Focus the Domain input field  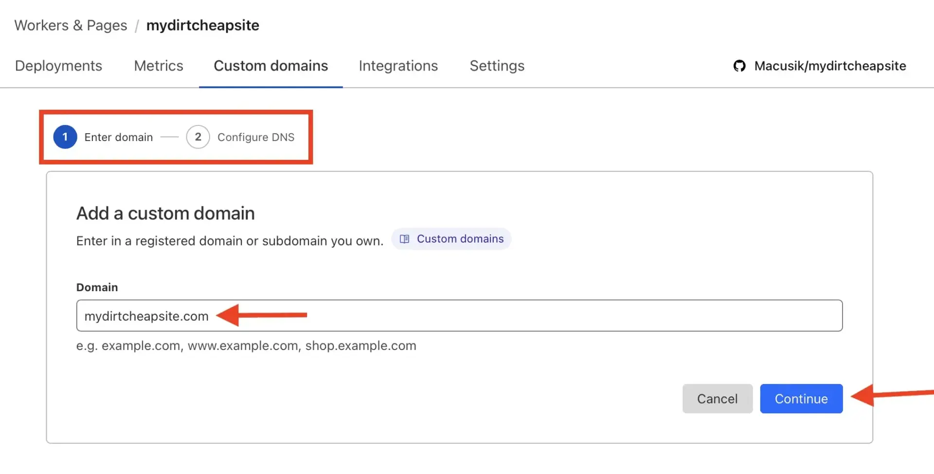(x=486, y=316)
